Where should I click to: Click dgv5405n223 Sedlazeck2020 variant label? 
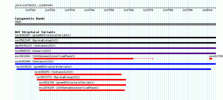coord(35,46)
